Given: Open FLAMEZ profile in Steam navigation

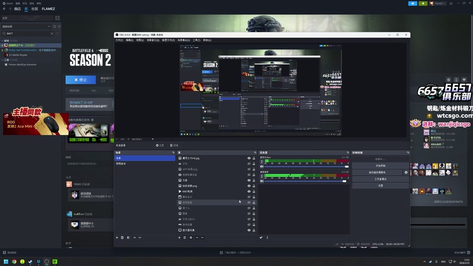Looking at the screenshot, I should 48,9.
